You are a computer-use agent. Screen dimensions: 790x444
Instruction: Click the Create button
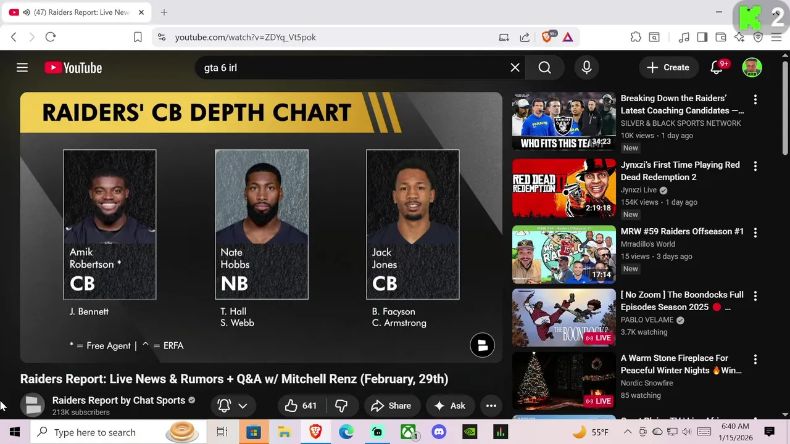click(668, 68)
